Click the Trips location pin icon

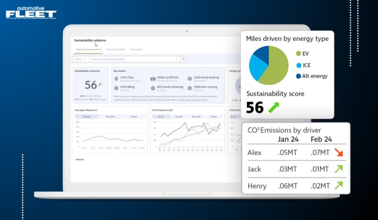[x=116, y=79]
